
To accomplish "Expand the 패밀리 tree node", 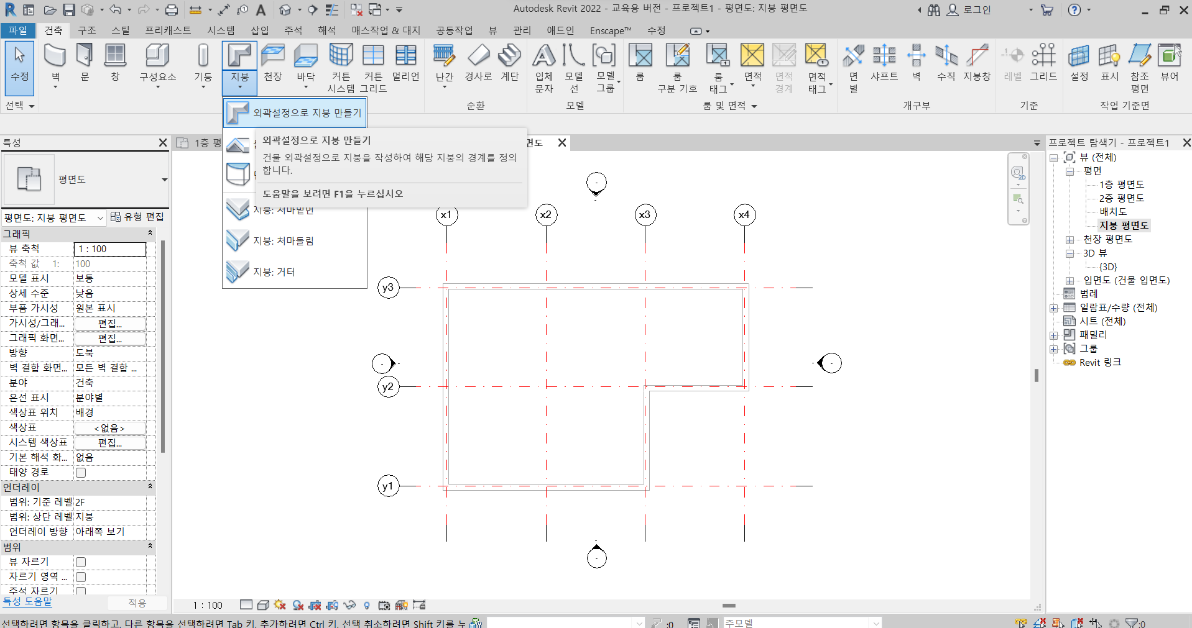I will pyautogui.click(x=1054, y=335).
